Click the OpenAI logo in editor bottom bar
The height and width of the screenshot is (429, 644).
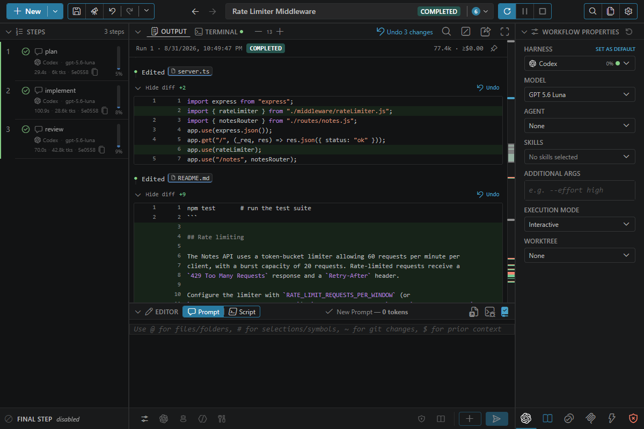point(164,419)
